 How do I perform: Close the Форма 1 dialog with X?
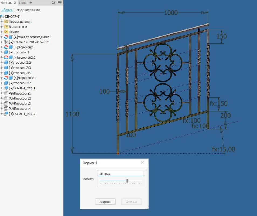tap(142, 163)
